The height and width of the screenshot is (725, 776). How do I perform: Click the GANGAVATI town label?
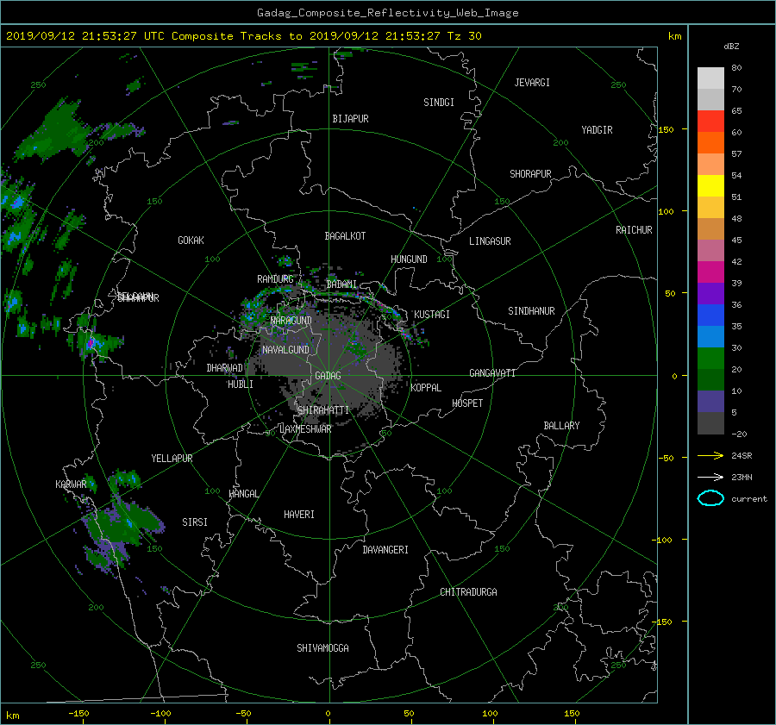pyautogui.click(x=492, y=373)
